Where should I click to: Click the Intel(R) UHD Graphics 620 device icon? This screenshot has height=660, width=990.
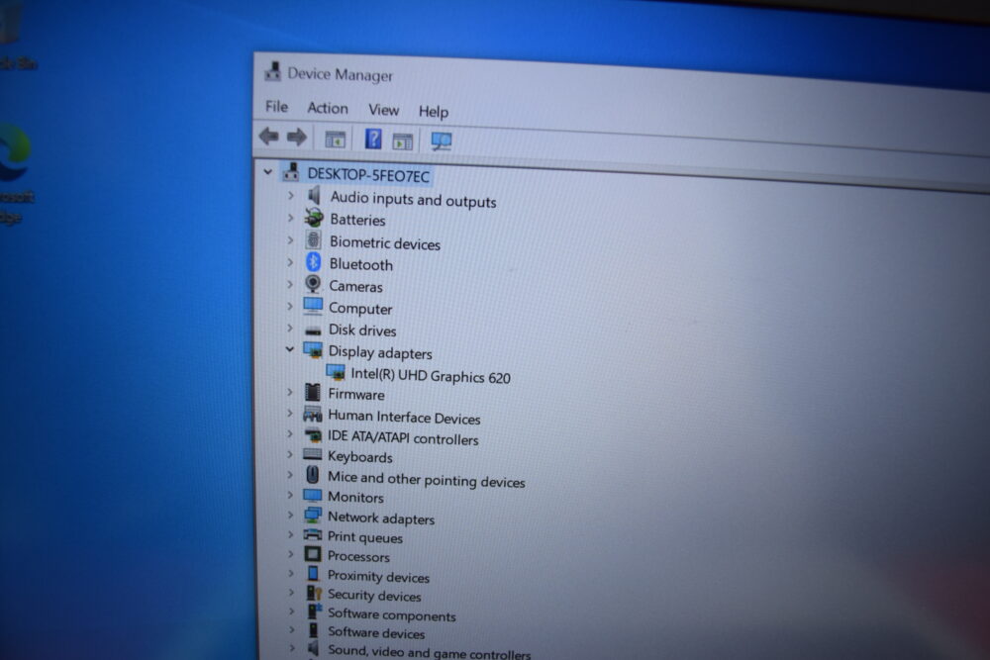pos(336,372)
